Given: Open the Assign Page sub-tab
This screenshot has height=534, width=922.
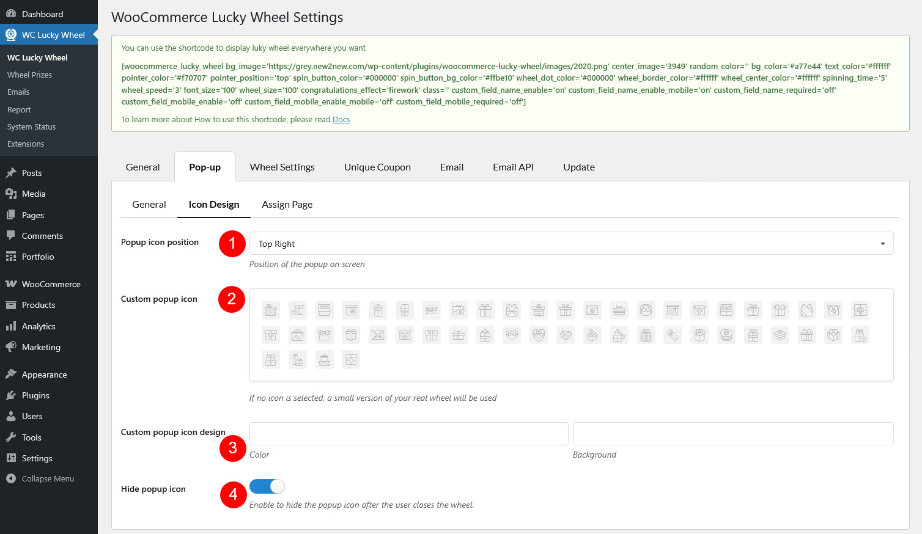Looking at the screenshot, I should (287, 205).
